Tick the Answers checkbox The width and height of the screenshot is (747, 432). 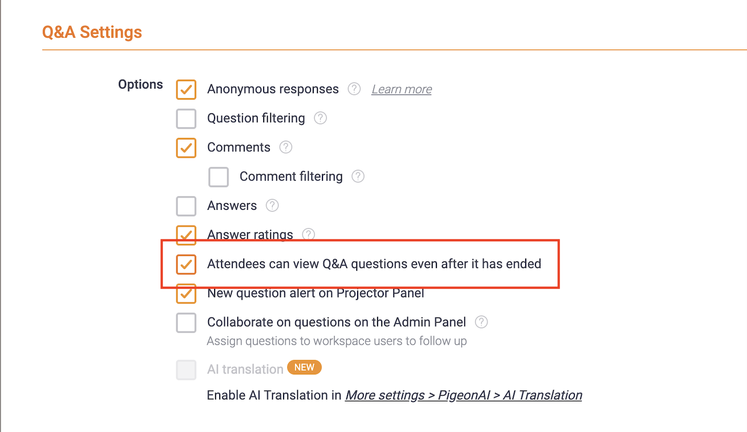point(186,206)
